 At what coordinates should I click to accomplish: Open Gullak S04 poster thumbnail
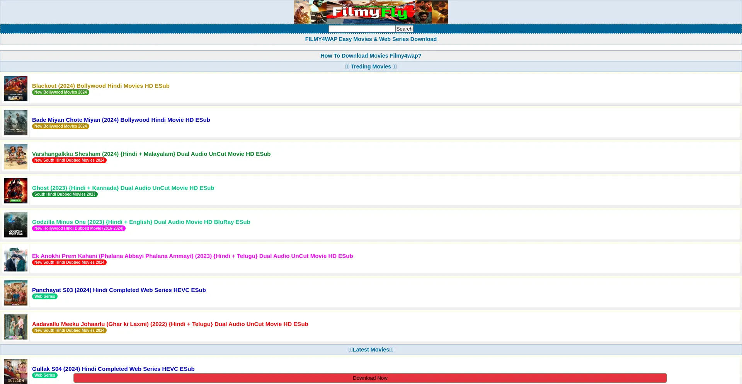point(16,372)
